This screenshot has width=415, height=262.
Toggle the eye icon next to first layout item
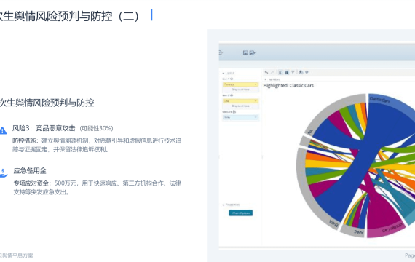232,79
